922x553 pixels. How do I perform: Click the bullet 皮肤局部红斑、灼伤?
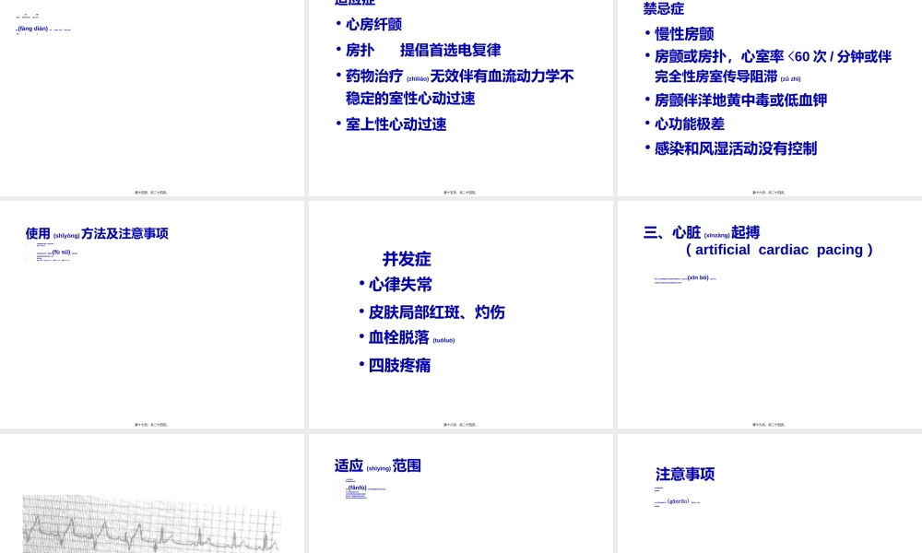(436, 312)
